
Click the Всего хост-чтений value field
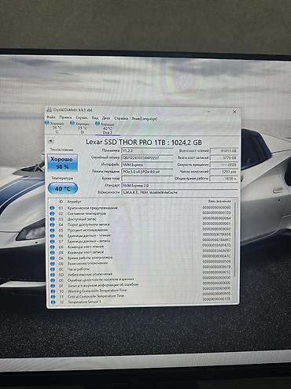[x=224, y=150]
